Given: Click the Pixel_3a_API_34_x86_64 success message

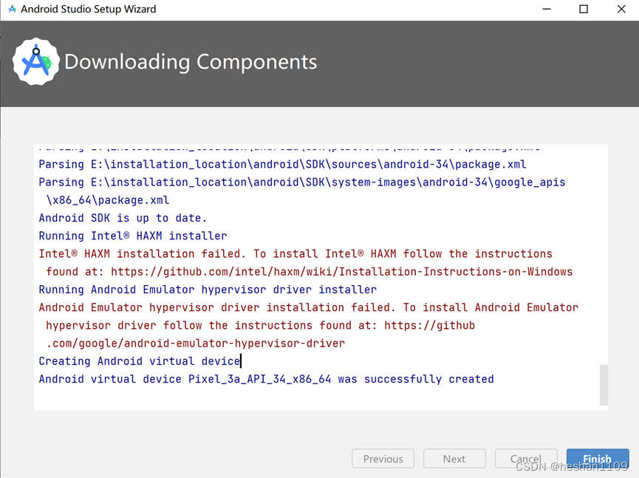Looking at the screenshot, I should 266,378.
